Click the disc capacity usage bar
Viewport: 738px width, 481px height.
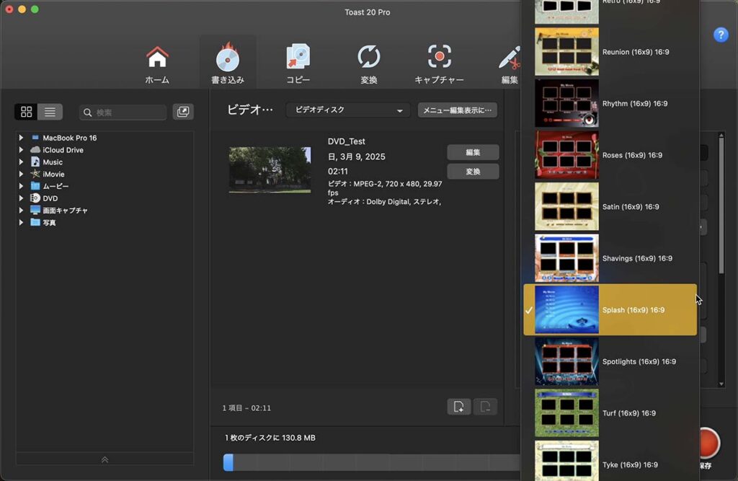tap(372, 462)
